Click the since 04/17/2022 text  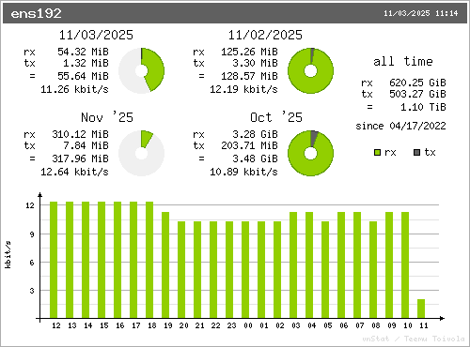pyautogui.click(x=400, y=126)
